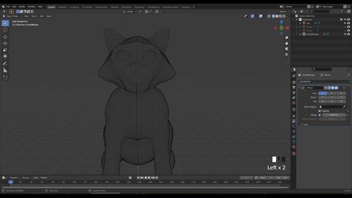Toggle Mirror Axis Y button
The image size is (352, 198).
point(332,93)
